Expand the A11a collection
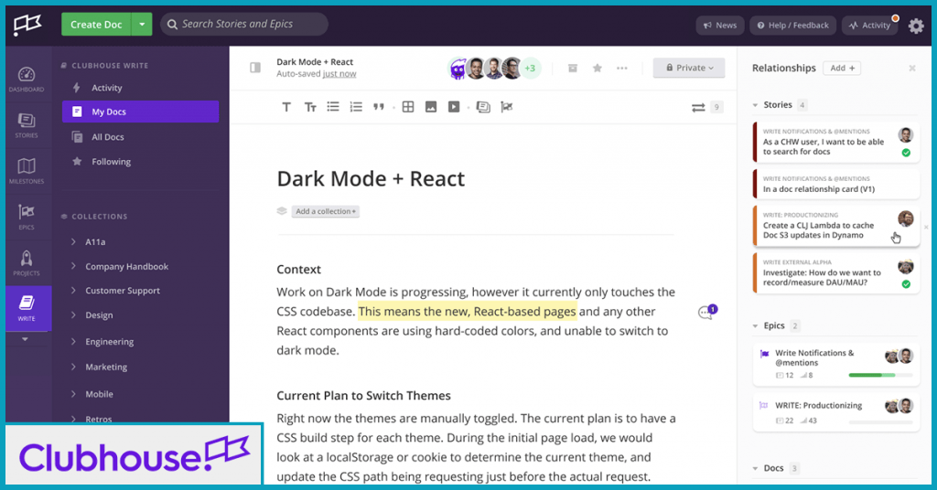Viewport: 937px width, 490px height. point(73,241)
